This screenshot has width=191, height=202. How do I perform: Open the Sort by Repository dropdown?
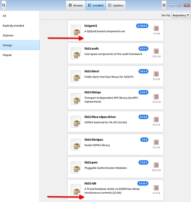(181, 15)
